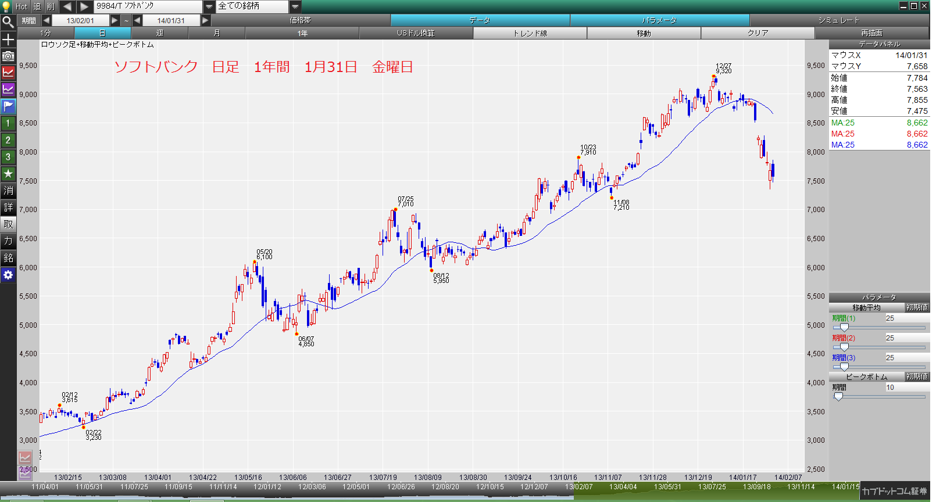Select the 1年 timeframe
936x502 pixels.
point(302,33)
